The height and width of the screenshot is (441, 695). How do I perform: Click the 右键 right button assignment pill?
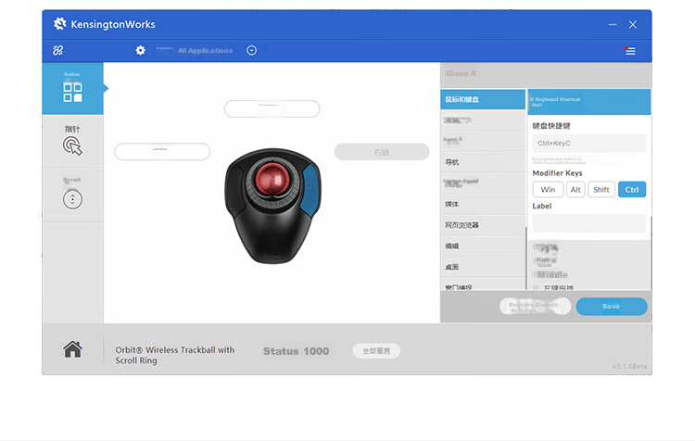coord(382,152)
